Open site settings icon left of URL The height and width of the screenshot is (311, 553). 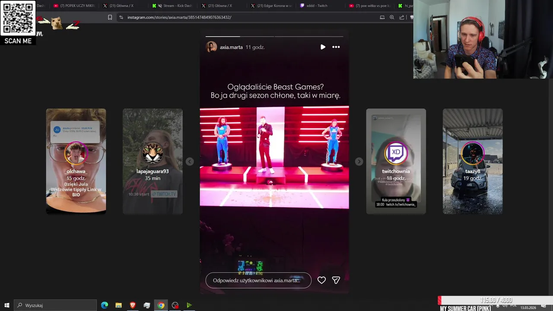pos(121,17)
